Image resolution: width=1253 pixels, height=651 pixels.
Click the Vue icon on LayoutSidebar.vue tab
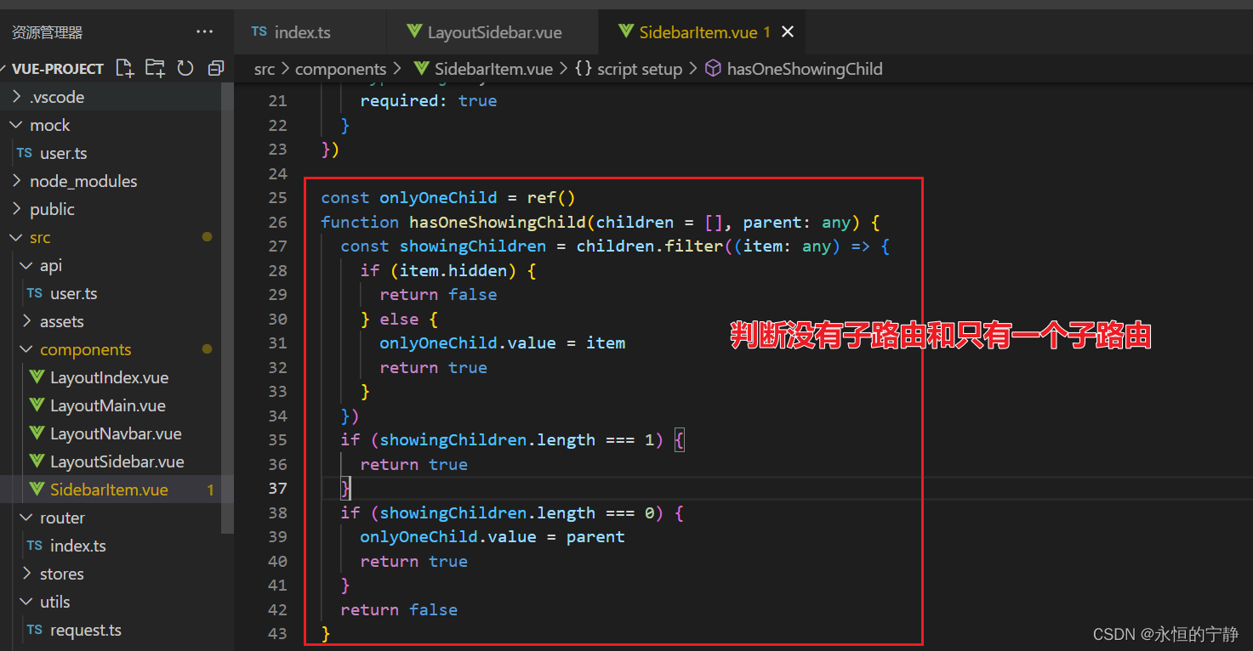[414, 32]
